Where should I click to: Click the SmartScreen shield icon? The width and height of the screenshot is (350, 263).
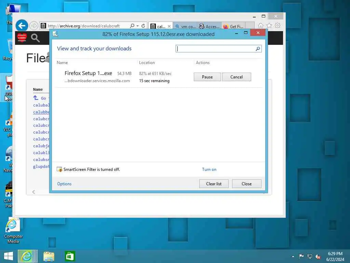[59, 169]
